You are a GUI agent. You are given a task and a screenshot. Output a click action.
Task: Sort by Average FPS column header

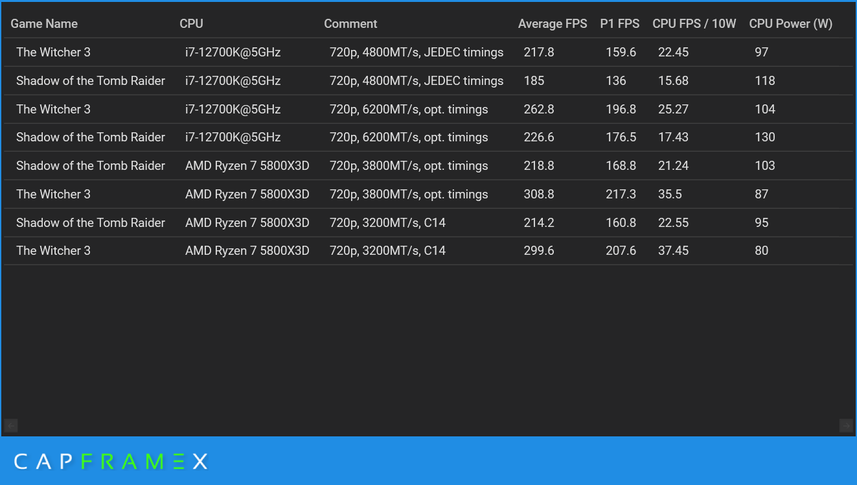tap(553, 24)
